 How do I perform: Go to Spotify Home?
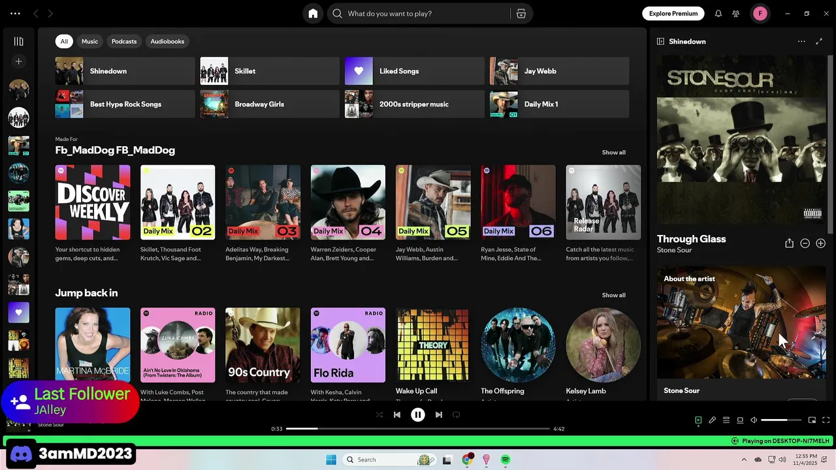click(313, 14)
